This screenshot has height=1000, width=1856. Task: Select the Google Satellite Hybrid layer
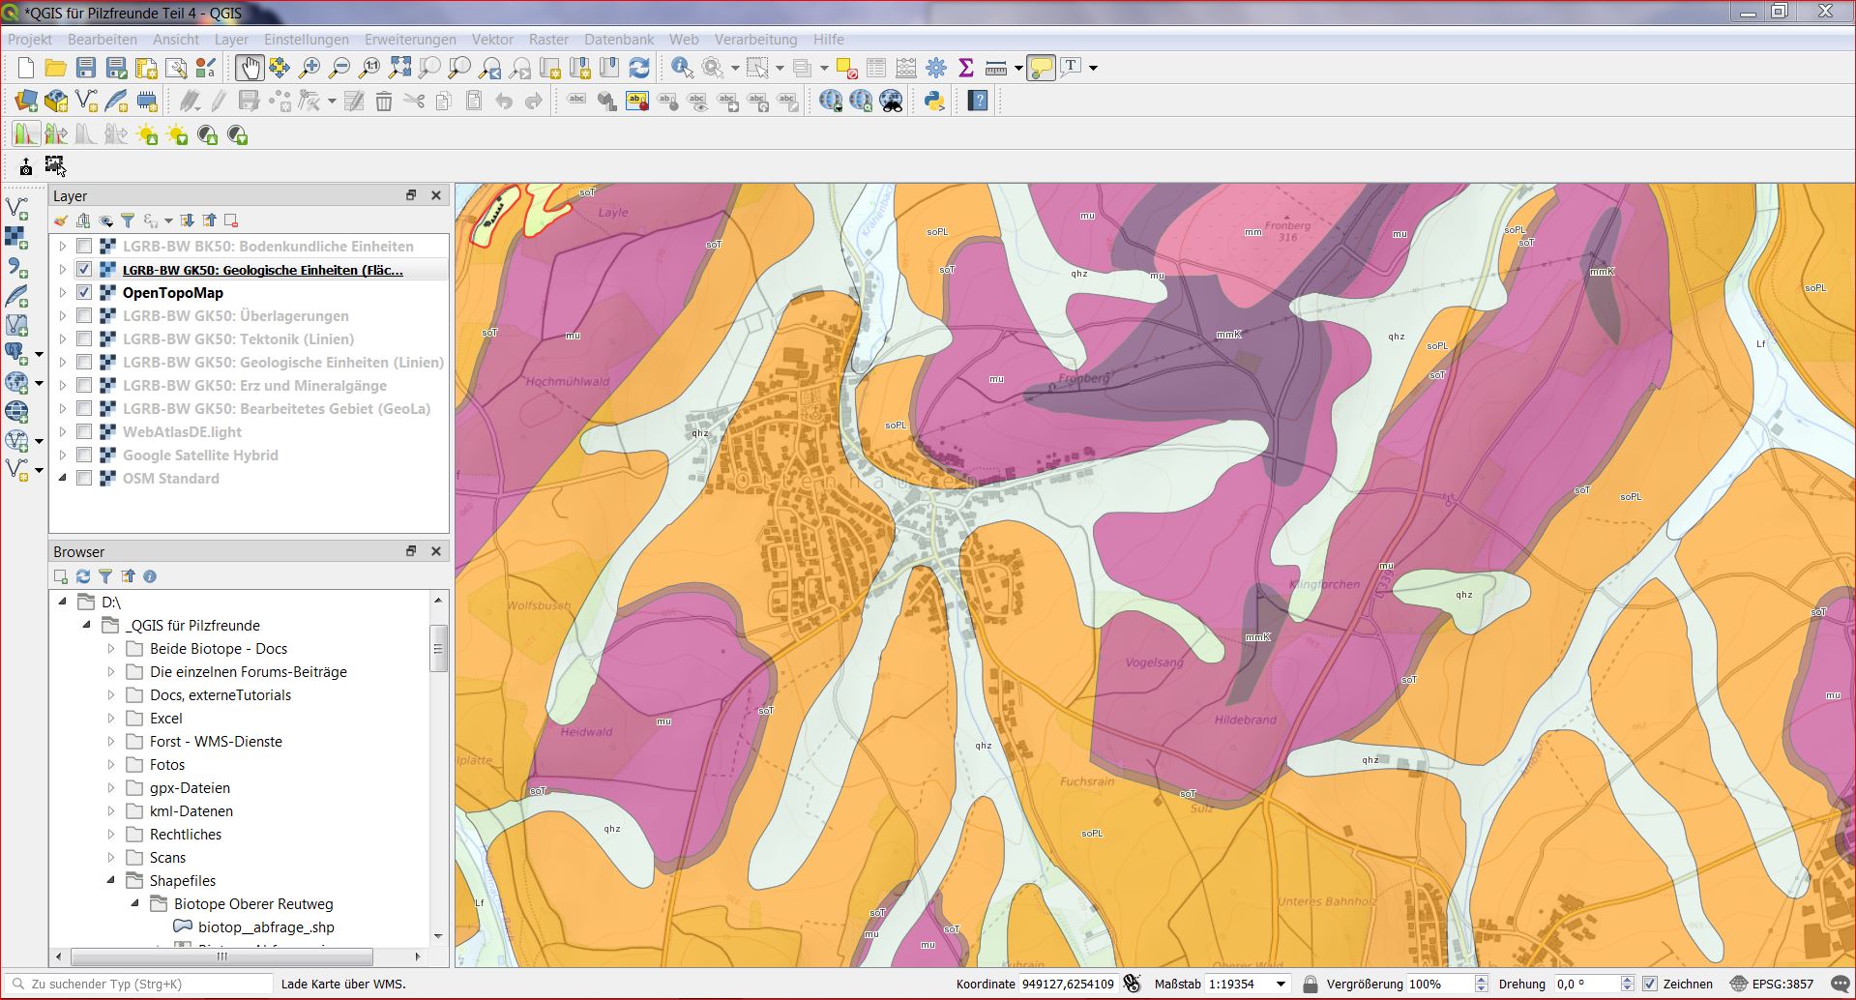[200, 456]
